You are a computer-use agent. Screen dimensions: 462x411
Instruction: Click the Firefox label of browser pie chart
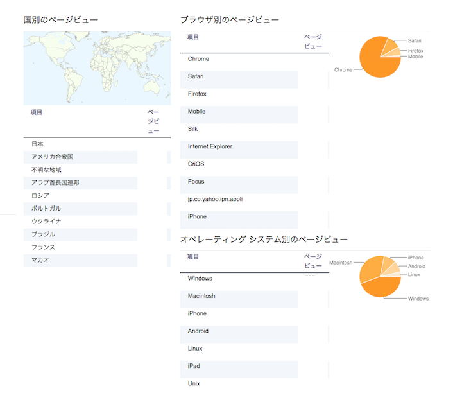coord(416,51)
